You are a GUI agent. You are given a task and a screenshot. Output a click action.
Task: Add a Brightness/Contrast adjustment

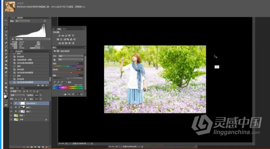click(x=60, y=36)
